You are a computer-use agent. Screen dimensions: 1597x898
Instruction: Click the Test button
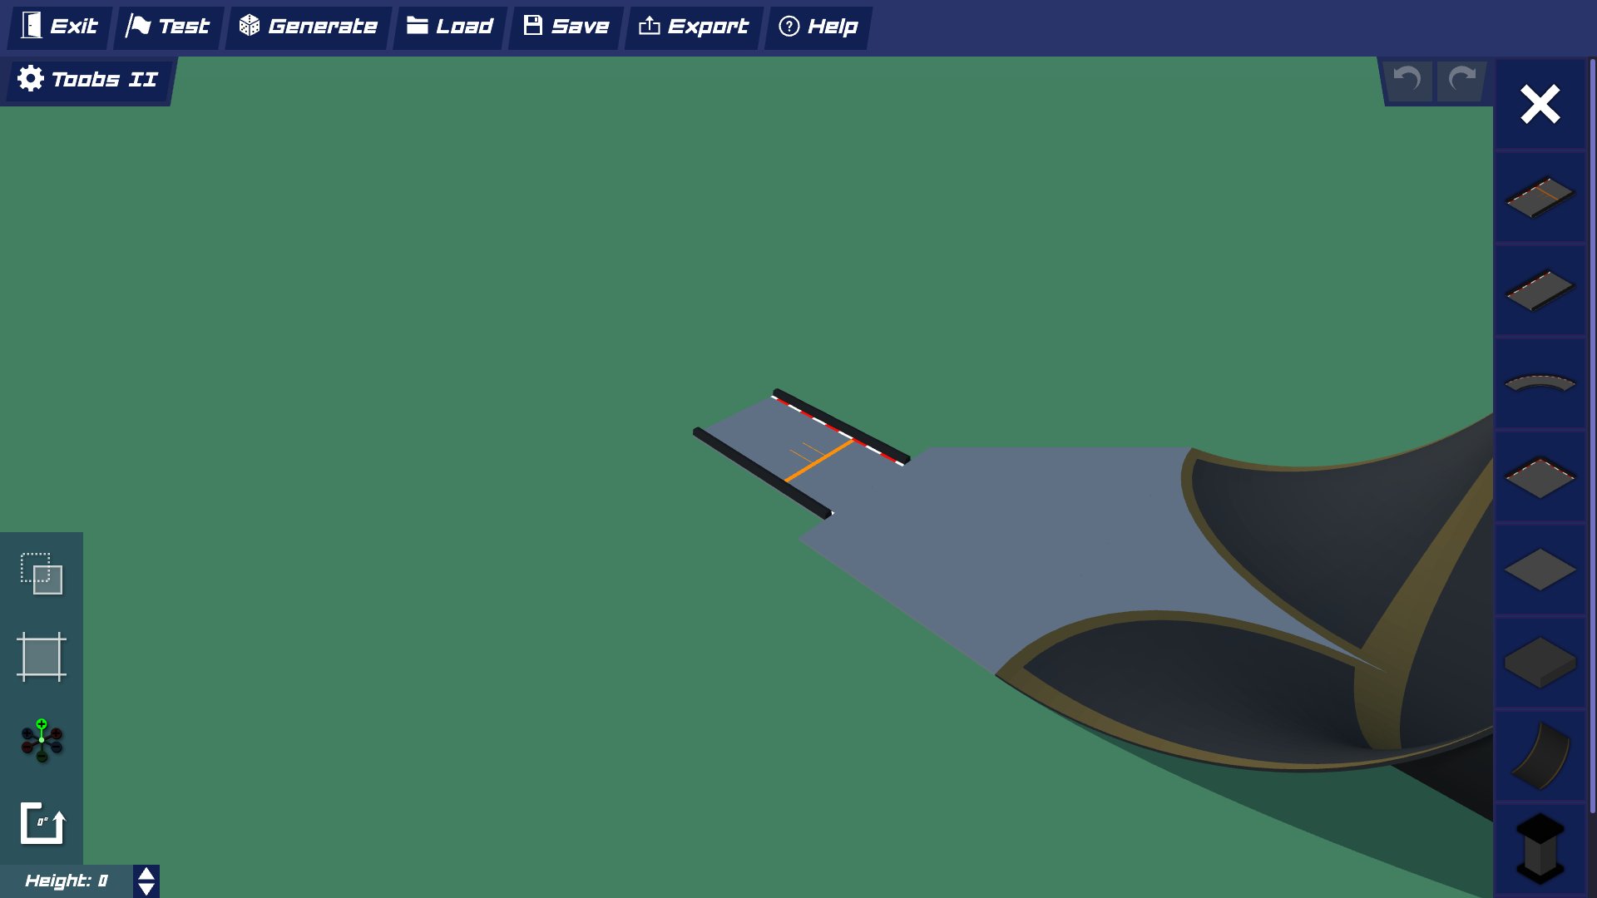click(168, 27)
